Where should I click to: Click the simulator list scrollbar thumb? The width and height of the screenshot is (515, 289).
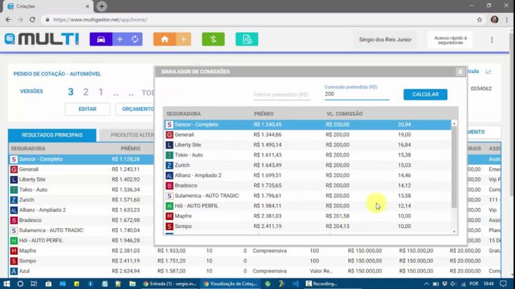click(454, 167)
